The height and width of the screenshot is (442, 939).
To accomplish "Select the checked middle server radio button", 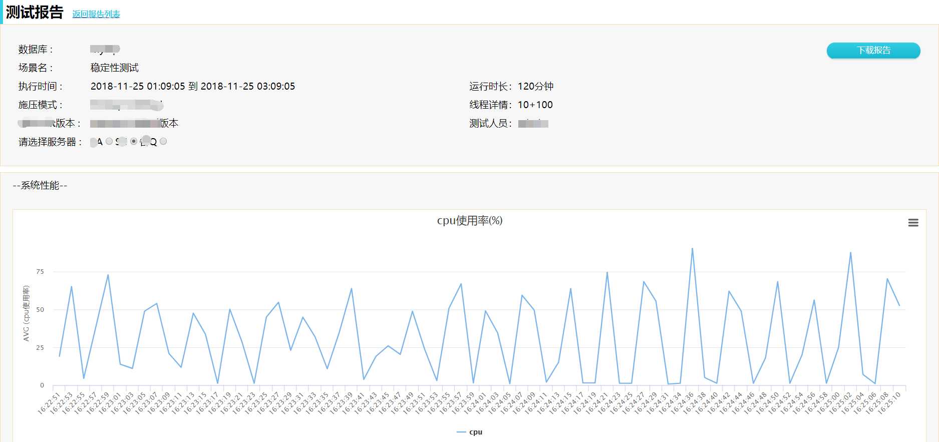I will (x=134, y=142).
